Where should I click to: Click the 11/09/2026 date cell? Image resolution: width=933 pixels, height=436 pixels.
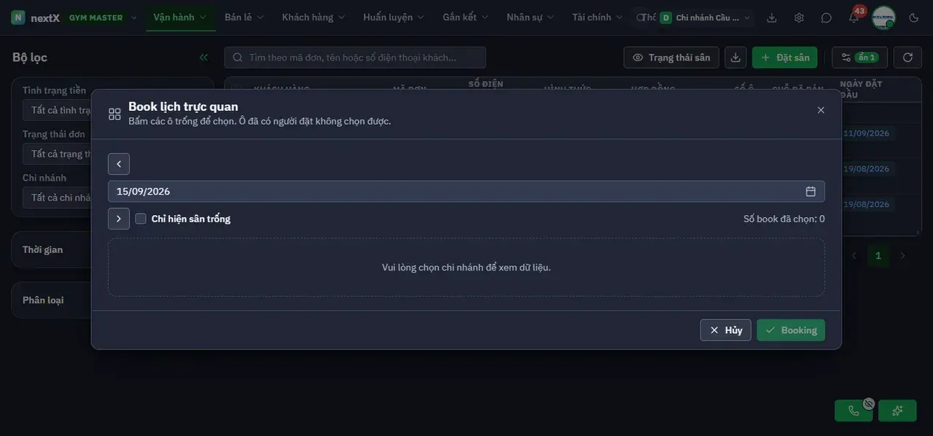pos(867,133)
